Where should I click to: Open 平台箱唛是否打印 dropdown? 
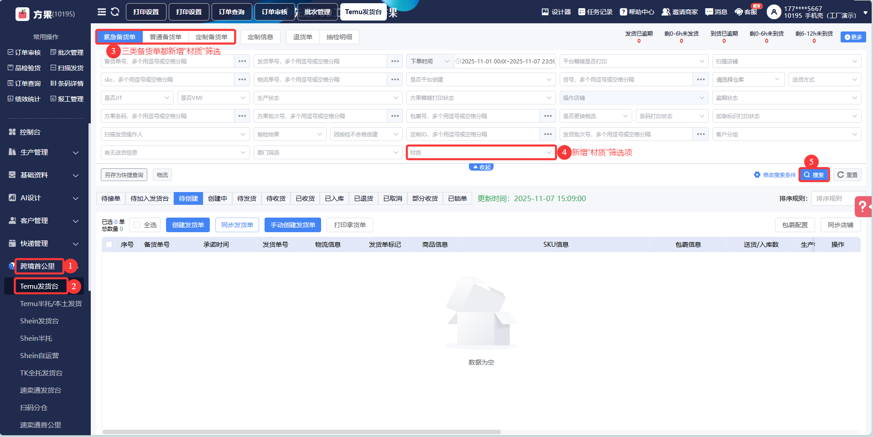(x=634, y=61)
